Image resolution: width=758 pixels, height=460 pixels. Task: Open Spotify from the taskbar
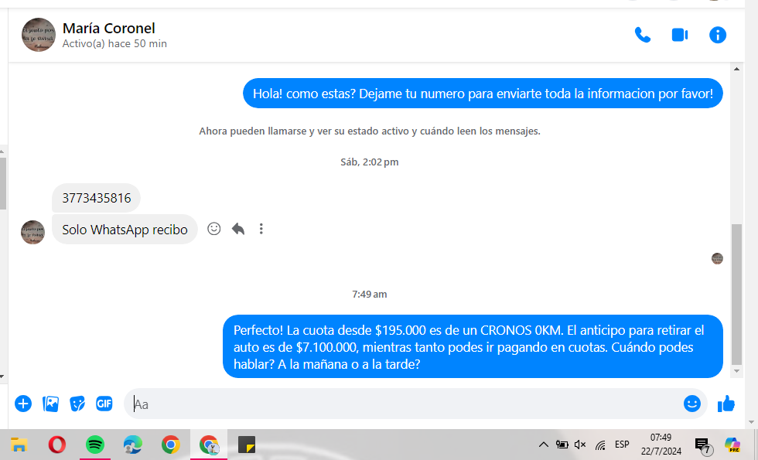(95, 445)
